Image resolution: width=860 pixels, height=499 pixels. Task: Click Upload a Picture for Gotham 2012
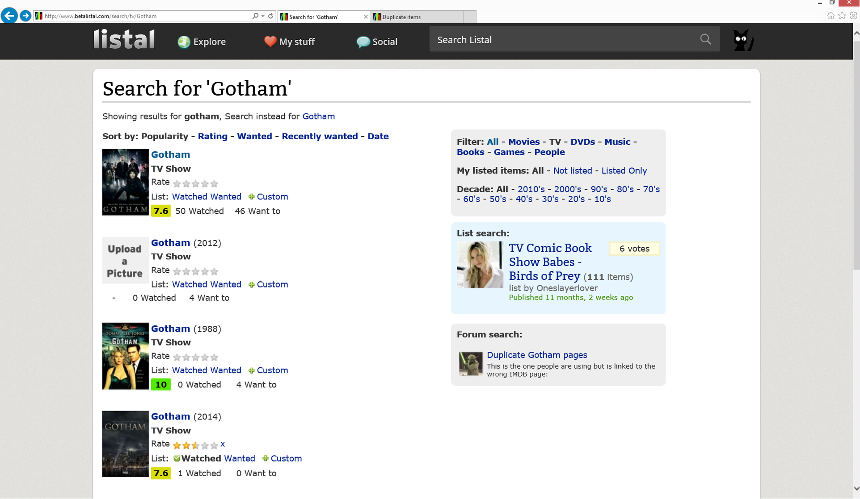(x=125, y=261)
